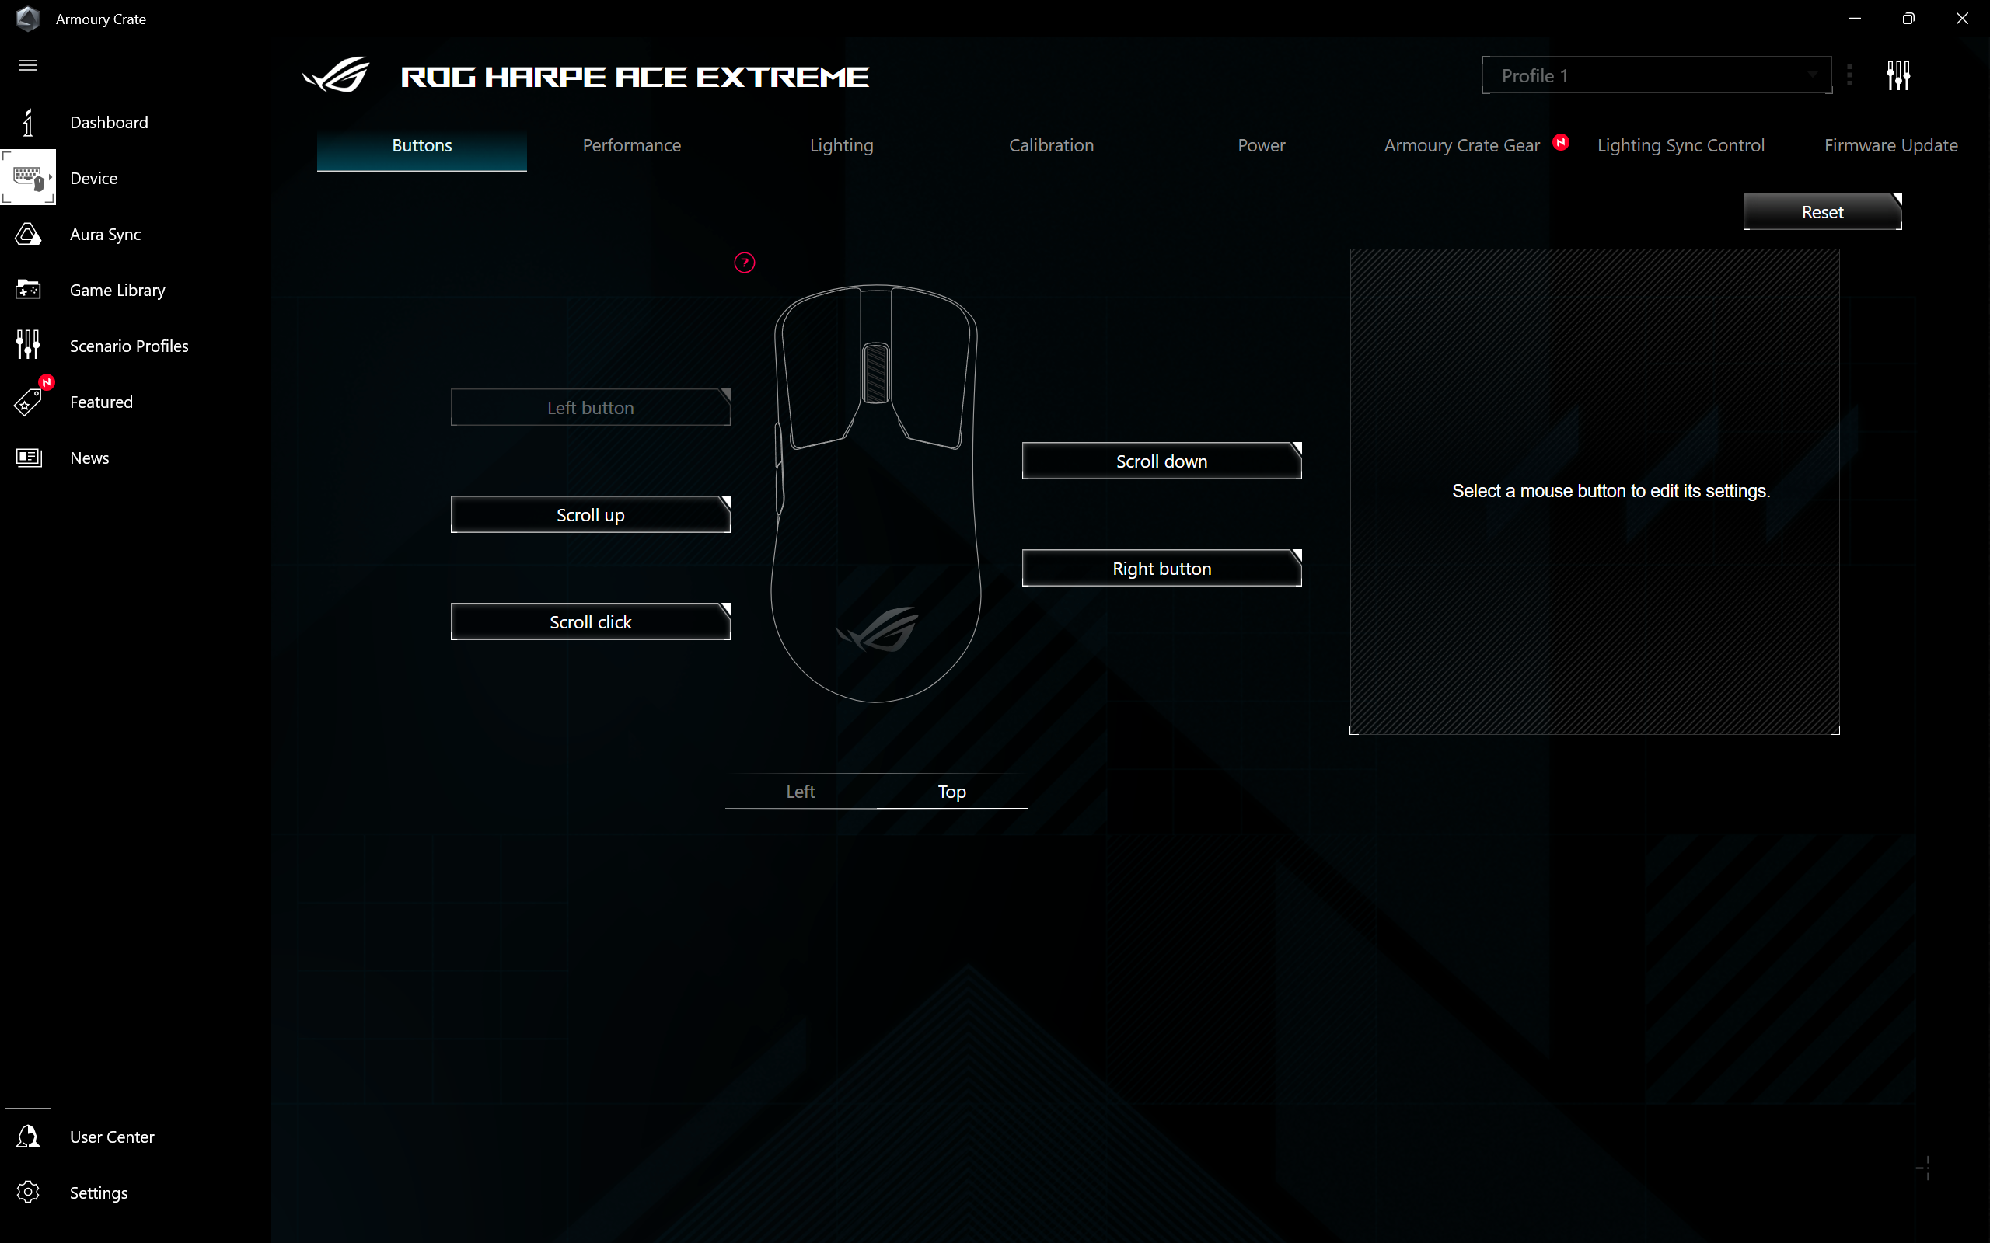Screen dimensions: 1990x1243
Task: Click the Profile 1 dropdown
Action: [1657, 75]
